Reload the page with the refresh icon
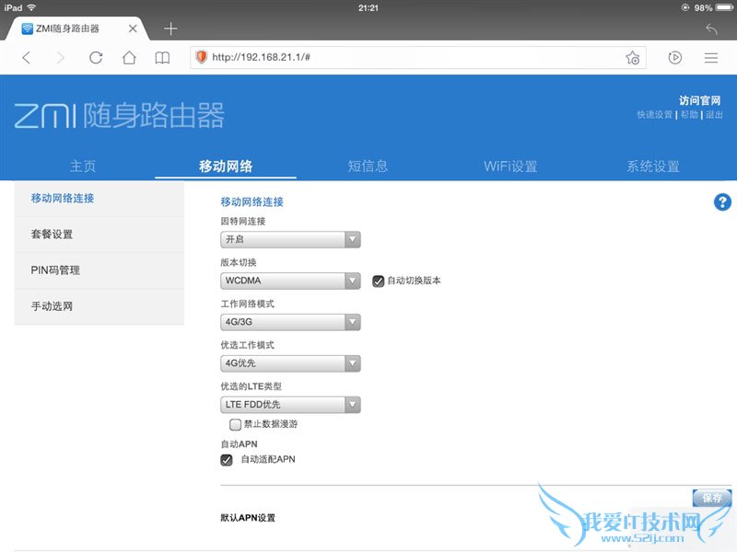 pos(96,58)
